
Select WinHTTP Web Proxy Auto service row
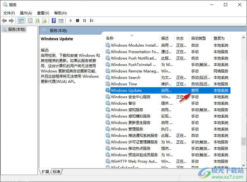pos(168,161)
